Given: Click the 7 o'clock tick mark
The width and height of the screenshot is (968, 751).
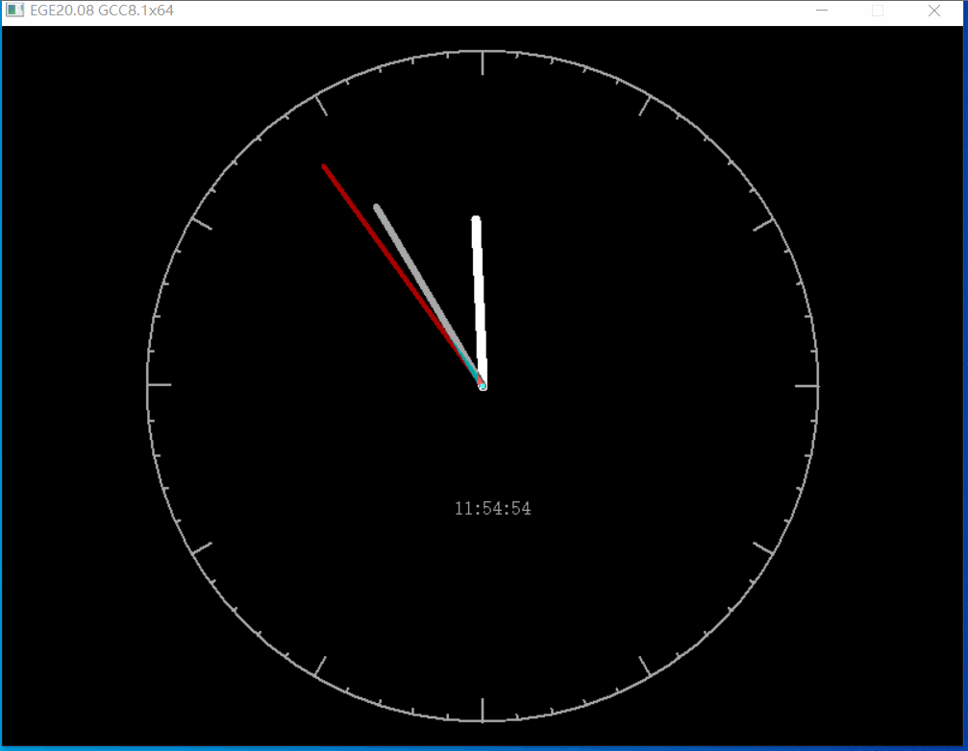Looking at the screenshot, I should pos(320,666).
